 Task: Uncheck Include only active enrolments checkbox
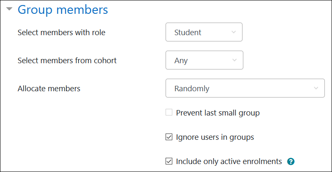click(x=169, y=161)
